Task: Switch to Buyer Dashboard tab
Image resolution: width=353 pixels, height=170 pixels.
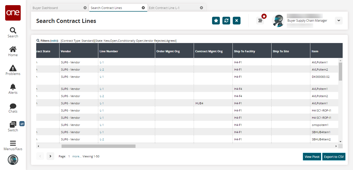Action: (x=45, y=8)
